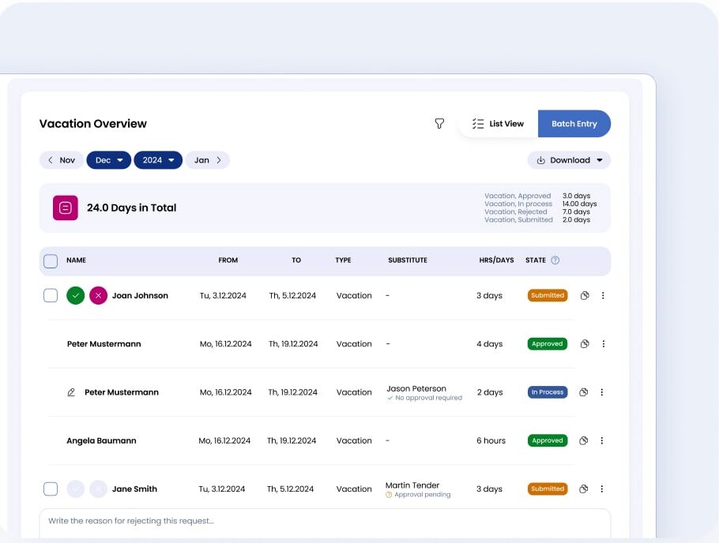Screen dimensions: 719x543
Task: Open the State column help question mark
Action: tap(555, 260)
